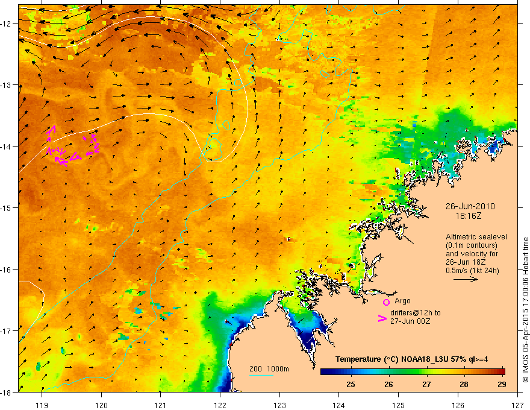
Task: Click the latitude axis label "-16"
Action: pos(7,270)
